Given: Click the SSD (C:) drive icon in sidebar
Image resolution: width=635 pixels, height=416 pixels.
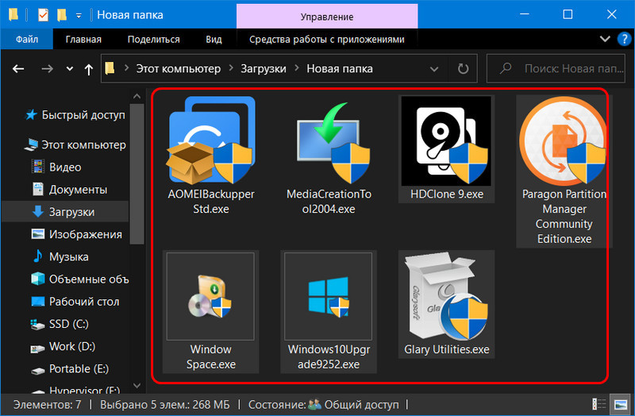Looking at the screenshot, I should pyautogui.click(x=37, y=324).
